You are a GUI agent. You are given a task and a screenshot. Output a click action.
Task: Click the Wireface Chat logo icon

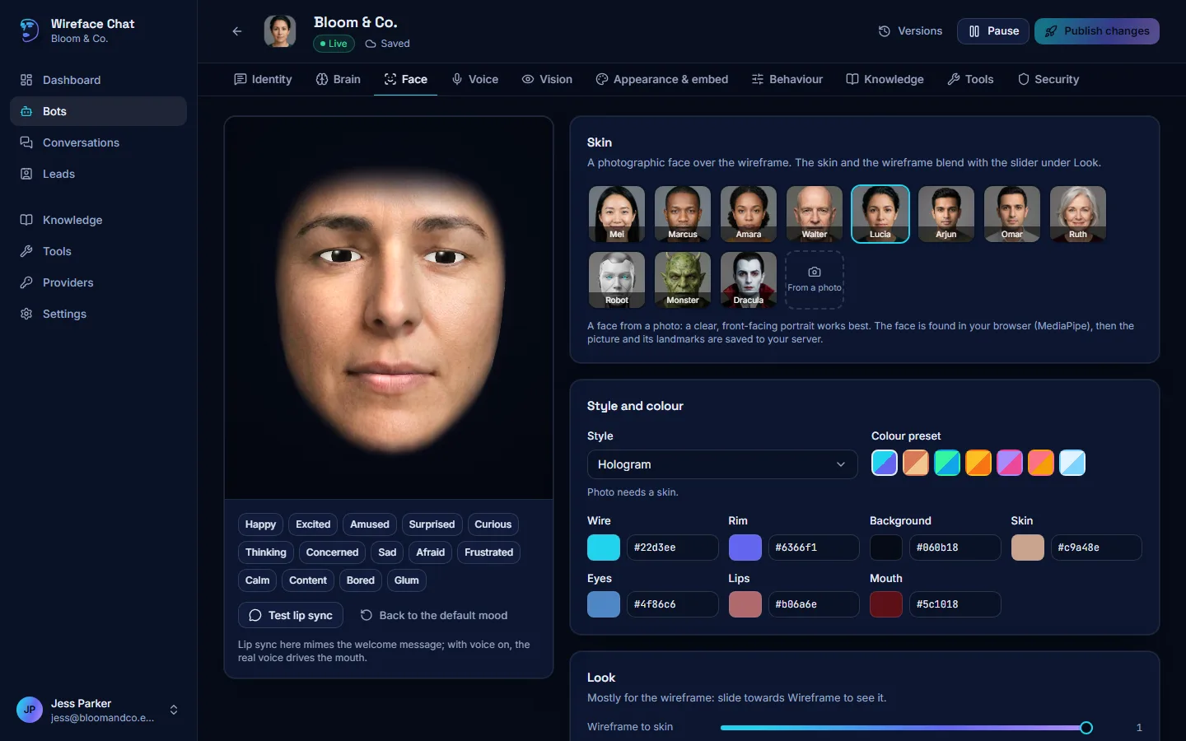tap(29, 30)
